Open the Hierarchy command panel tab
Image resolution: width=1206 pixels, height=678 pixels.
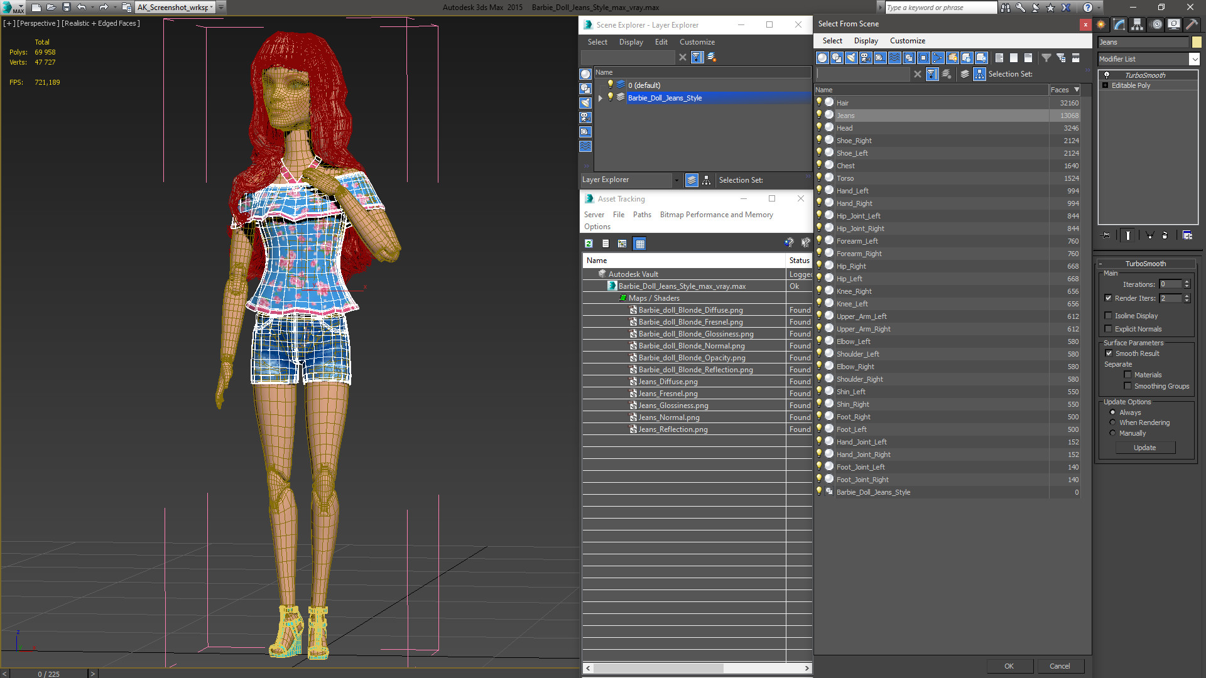1138,24
